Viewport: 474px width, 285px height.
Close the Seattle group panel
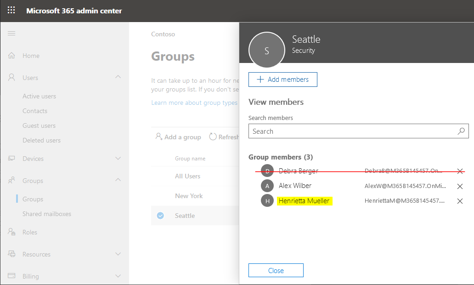pos(276,270)
